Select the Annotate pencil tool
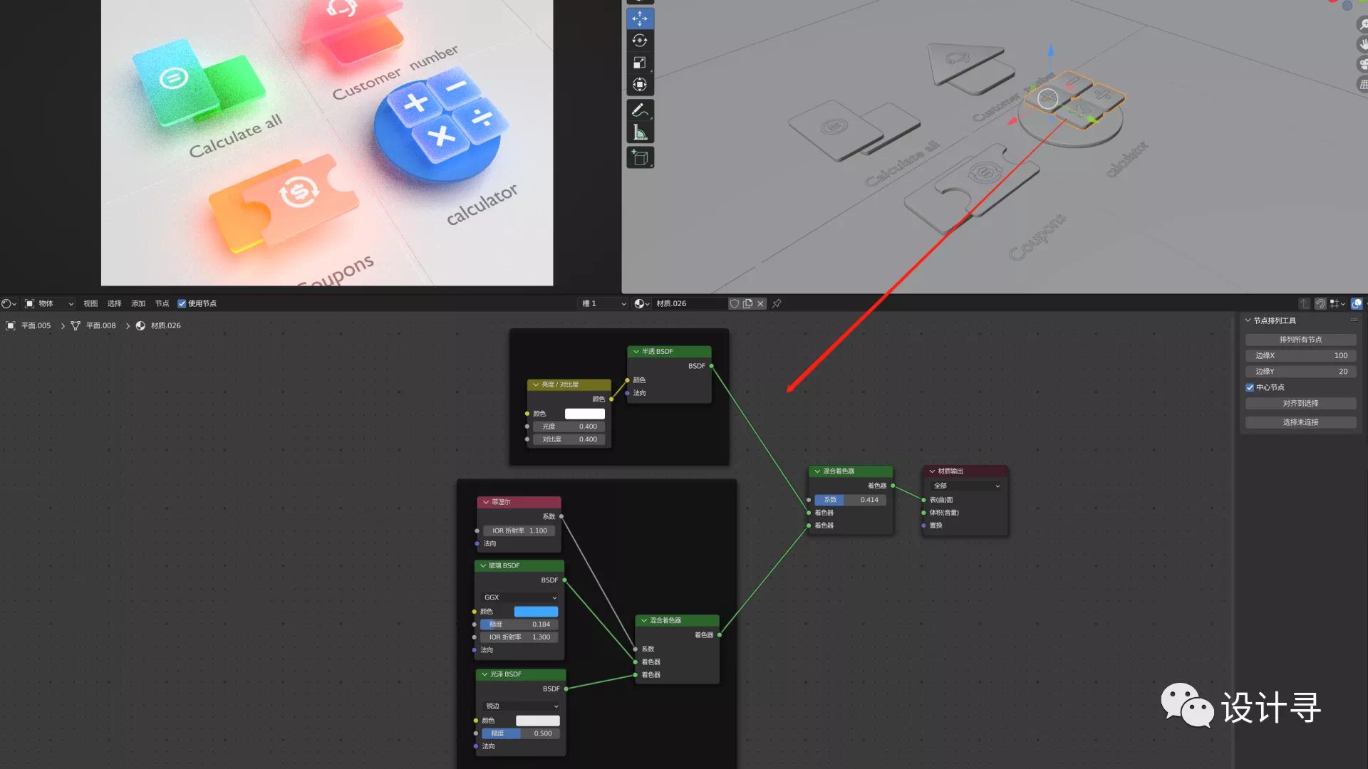 [640, 110]
